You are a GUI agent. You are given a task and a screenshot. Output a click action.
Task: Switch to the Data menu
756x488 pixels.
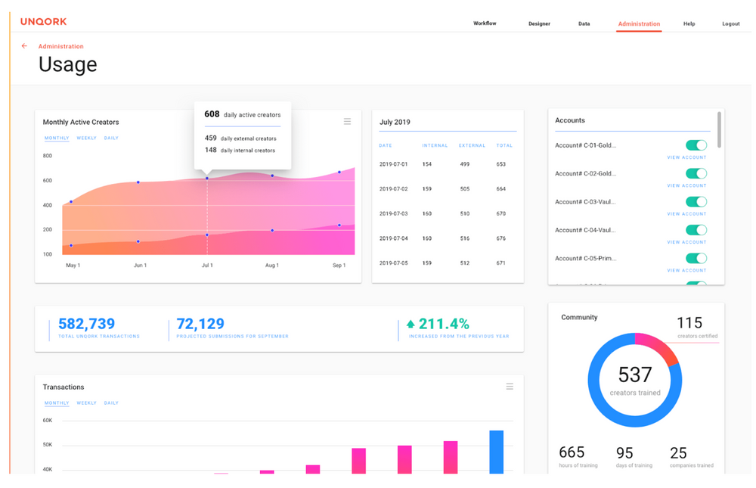tap(584, 23)
